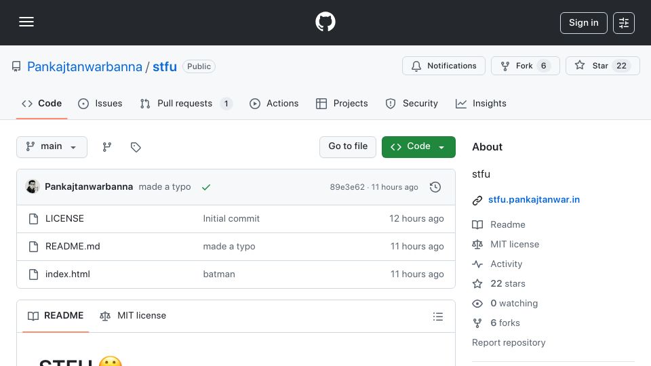Select the README tab in file viewer
Image resolution: width=651 pixels, height=366 pixels.
[56, 316]
